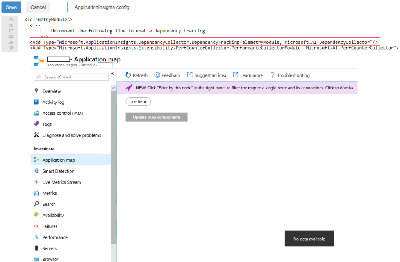Click the Refresh circular arrow icon
This screenshot has height=262, width=400.
click(x=128, y=75)
